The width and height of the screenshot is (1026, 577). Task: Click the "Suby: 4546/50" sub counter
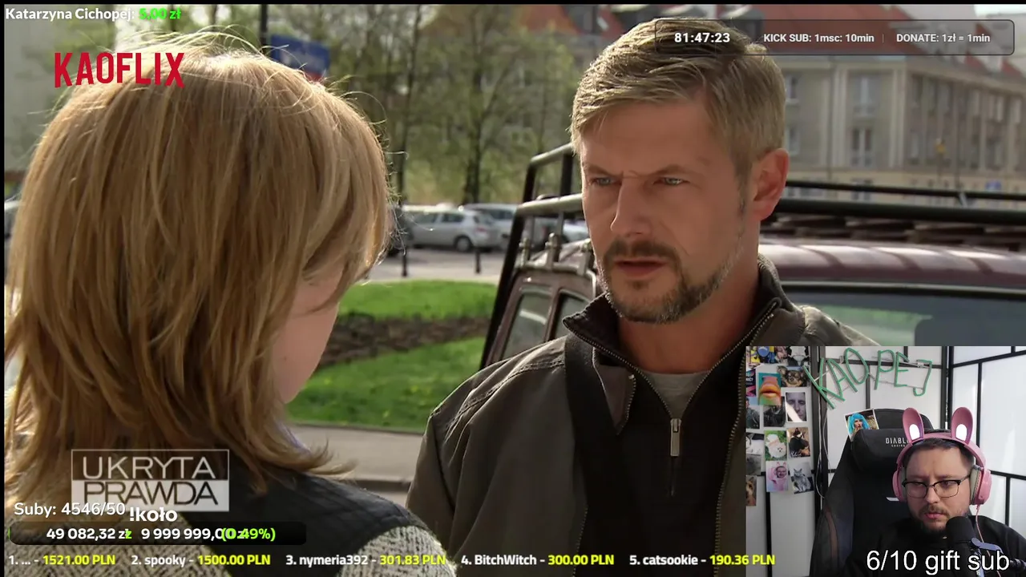pyautogui.click(x=70, y=509)
